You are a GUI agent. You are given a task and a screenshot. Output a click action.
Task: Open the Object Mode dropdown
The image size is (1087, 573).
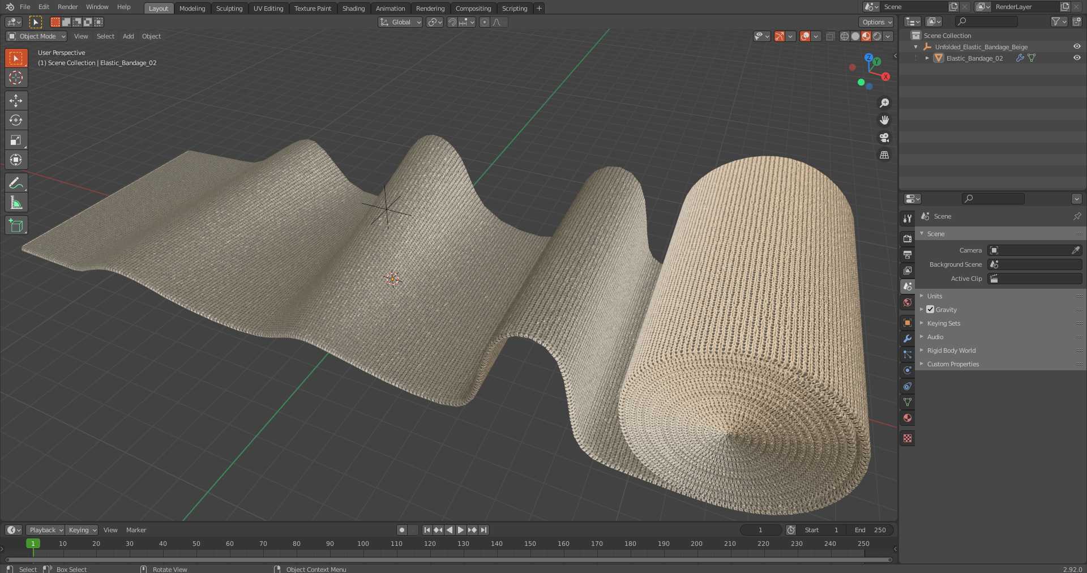37,36
